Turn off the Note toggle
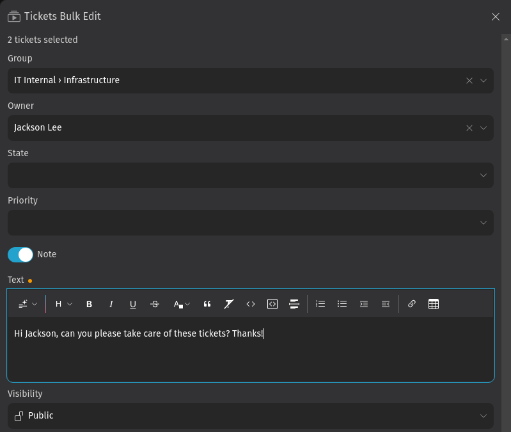Screen dimensions: 511x432 point(20,255)
